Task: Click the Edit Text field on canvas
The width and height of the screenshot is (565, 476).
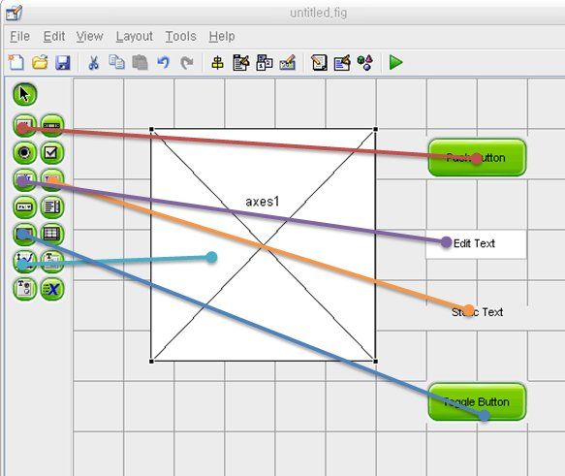Action: tap(476, 244)
